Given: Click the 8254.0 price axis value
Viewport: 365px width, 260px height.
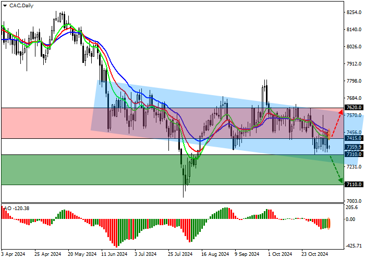Looking at the screenshot, I should pos(354,12).
